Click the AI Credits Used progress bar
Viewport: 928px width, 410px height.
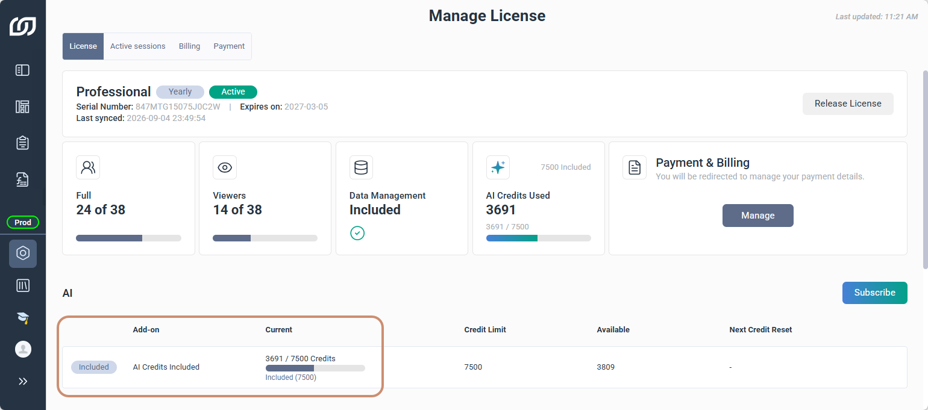[x=539, y=238]
